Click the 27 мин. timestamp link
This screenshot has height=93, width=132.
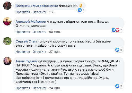coord(55,52)
